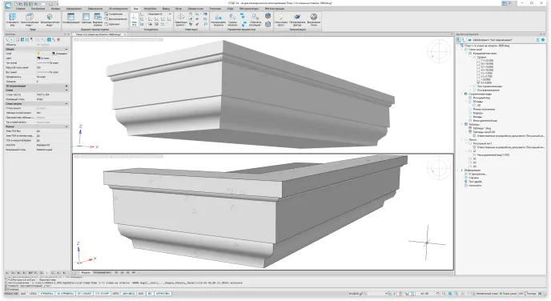The height and width of the screenshot is (301, 551).
Task: Check the topmost level checkbox in project tree
Action: pyautogui.click(x=478, y=60)
